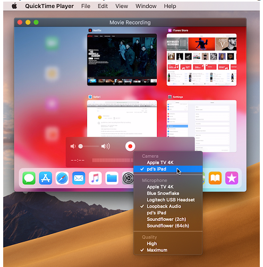Open Safari in the iPad dock
263x267 pixels.
pos(62,178)
